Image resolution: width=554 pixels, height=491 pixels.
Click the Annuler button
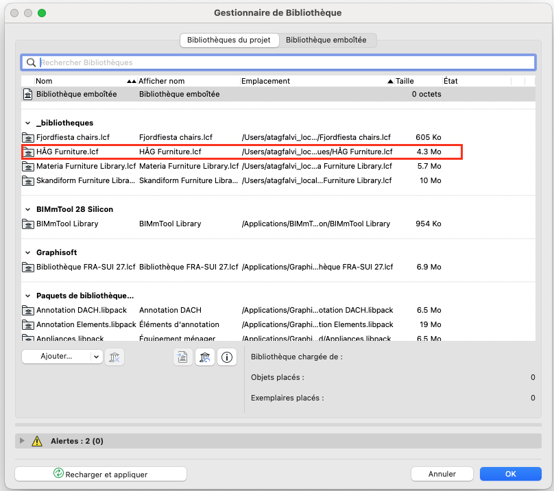tap(442, 474)
